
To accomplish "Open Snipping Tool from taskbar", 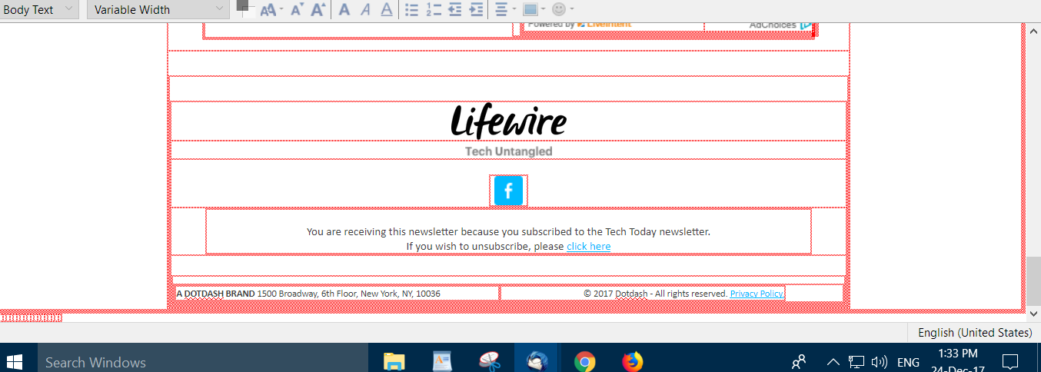I will tap(489, 361).
